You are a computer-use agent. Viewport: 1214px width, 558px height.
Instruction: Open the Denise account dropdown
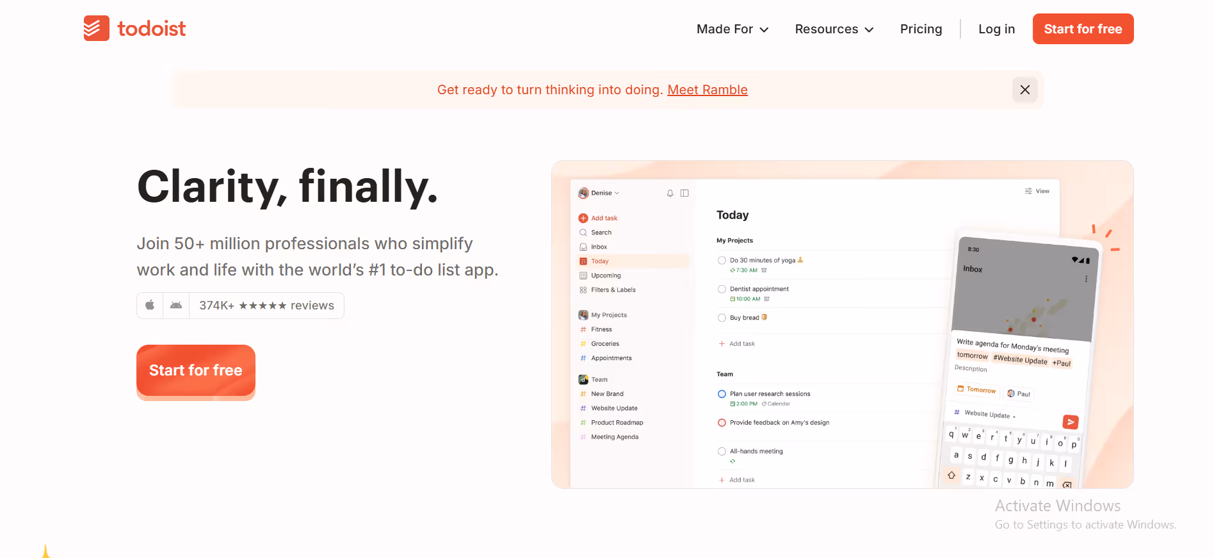pyautogui.click(x=599, y=193)
